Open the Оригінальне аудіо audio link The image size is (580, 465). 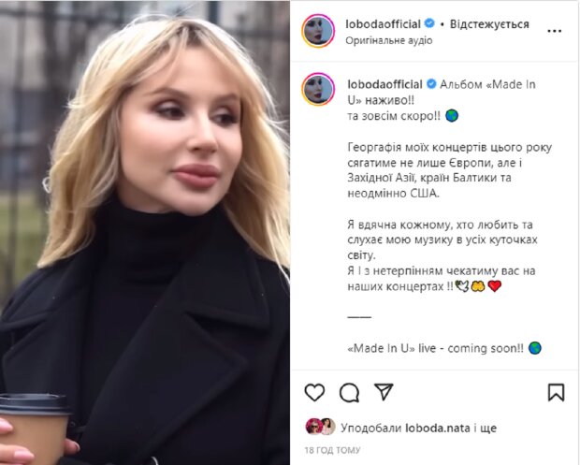coord(389,40)
